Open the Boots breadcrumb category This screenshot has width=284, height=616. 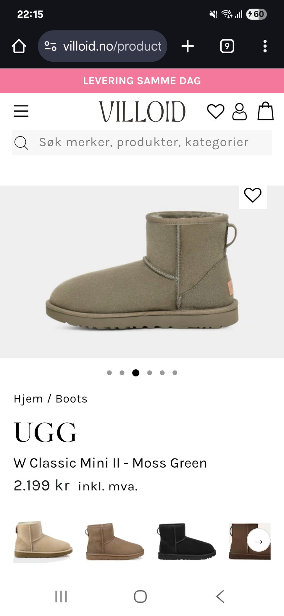(72, 399)
